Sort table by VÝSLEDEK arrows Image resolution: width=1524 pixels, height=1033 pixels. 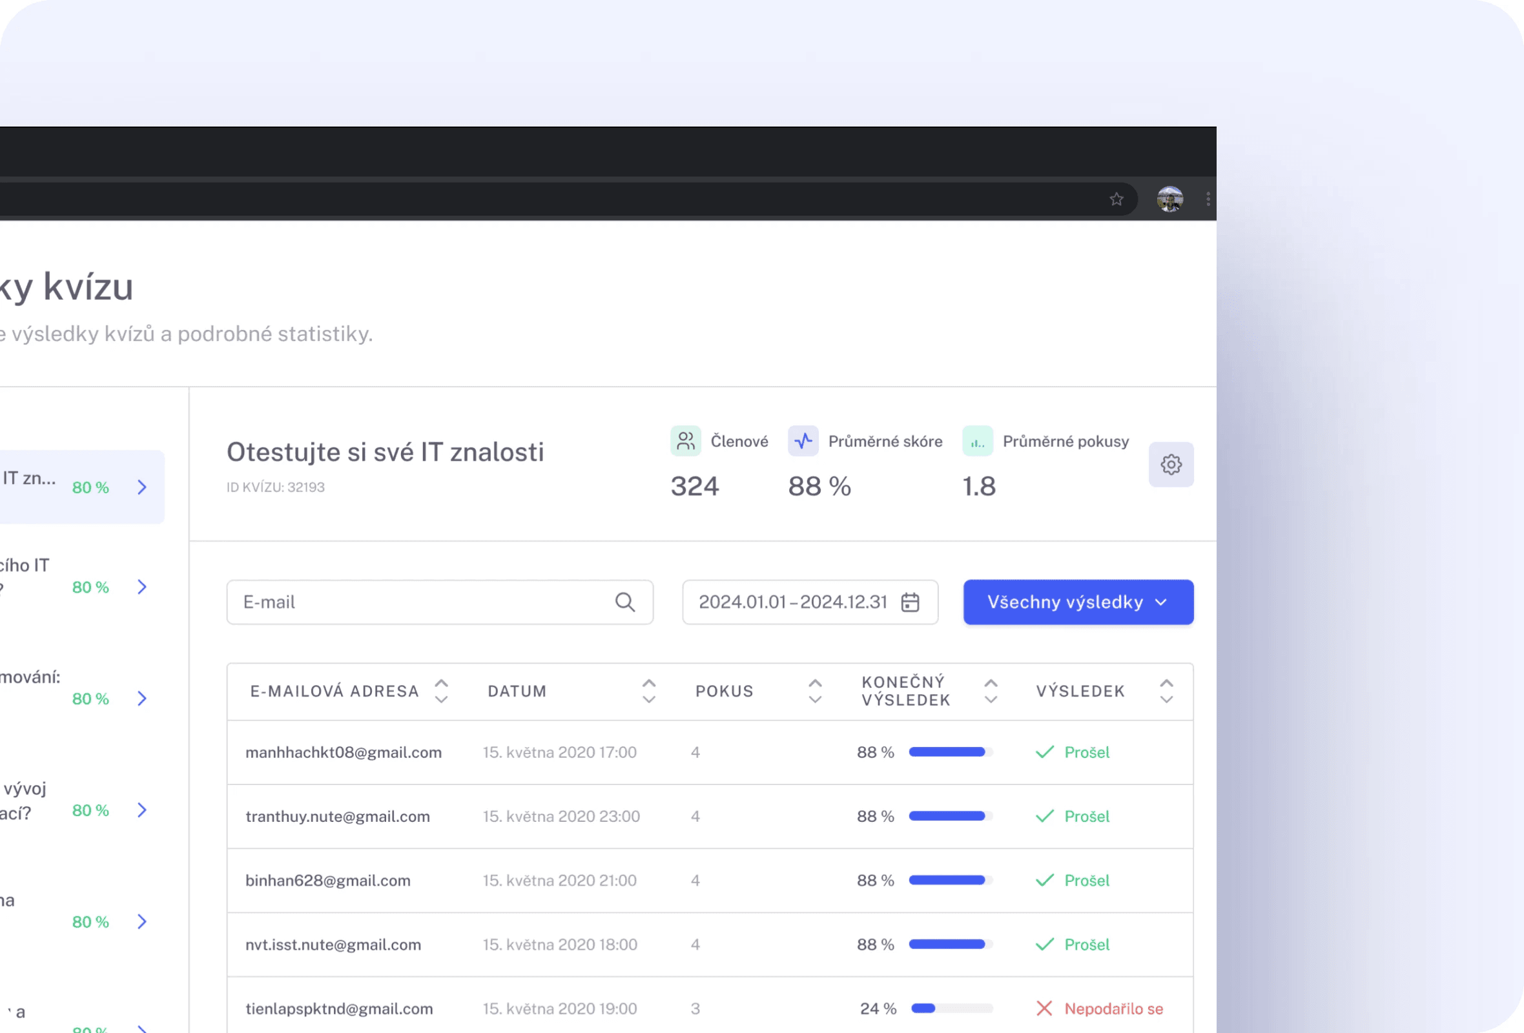tap(1166, 691)
